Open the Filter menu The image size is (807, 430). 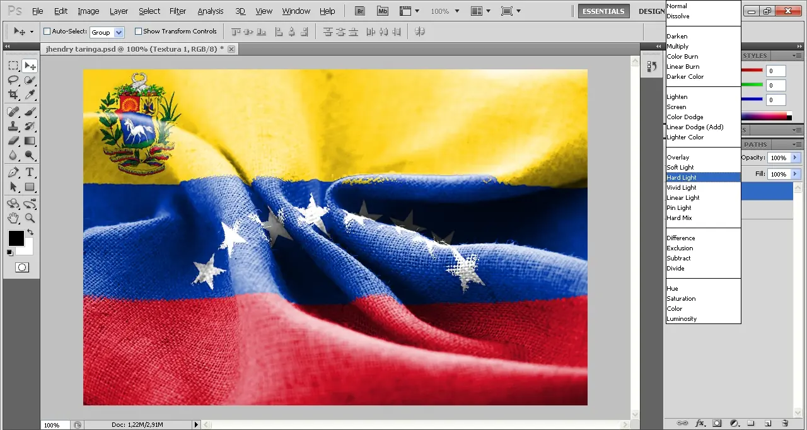coord(178,11)
